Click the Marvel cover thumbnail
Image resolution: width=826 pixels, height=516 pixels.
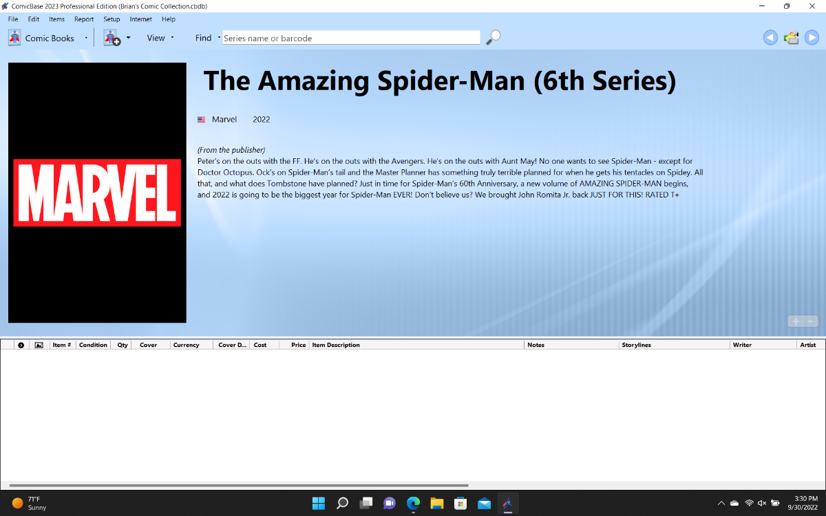[x=97, y=193]
